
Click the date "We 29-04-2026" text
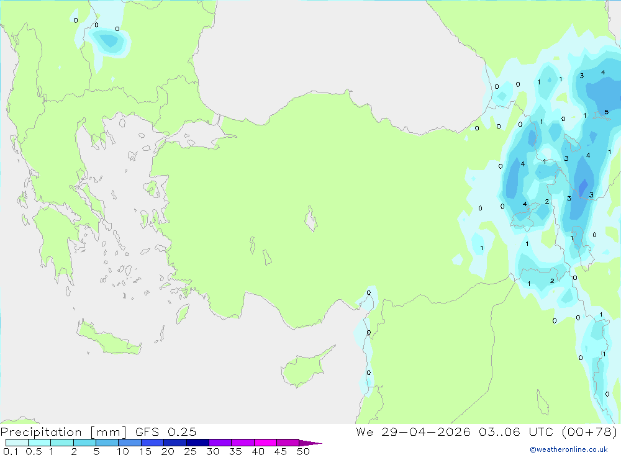coord(413,431)
